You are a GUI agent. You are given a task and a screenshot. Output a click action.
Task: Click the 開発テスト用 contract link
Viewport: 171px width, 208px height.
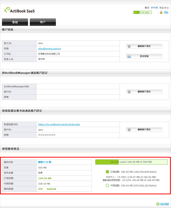coord(45,162)
